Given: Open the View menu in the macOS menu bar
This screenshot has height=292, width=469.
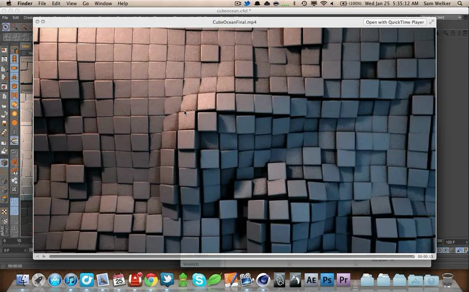Looking at the screenshot, I should click(x=71, y=3).
